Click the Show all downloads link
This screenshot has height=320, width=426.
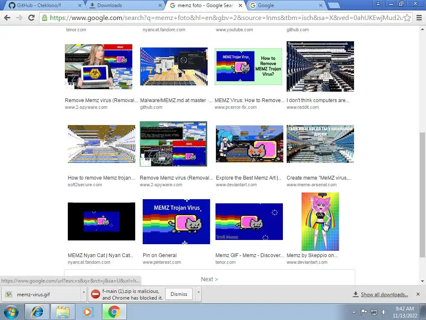[384, 295]
